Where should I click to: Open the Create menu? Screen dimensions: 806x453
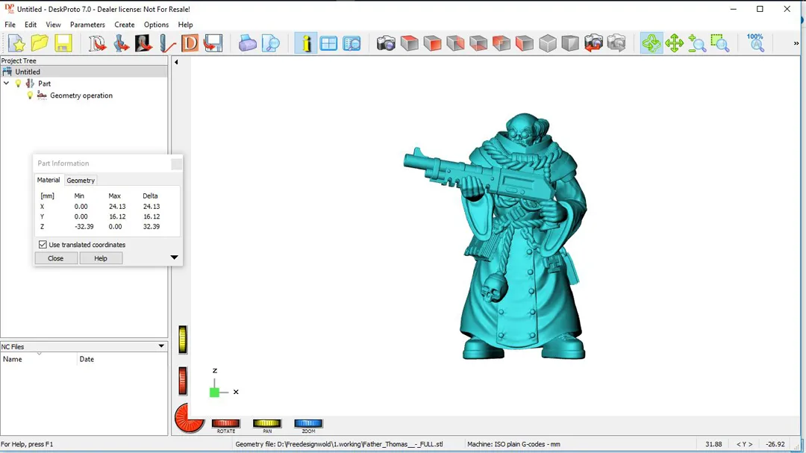(125, 25)
